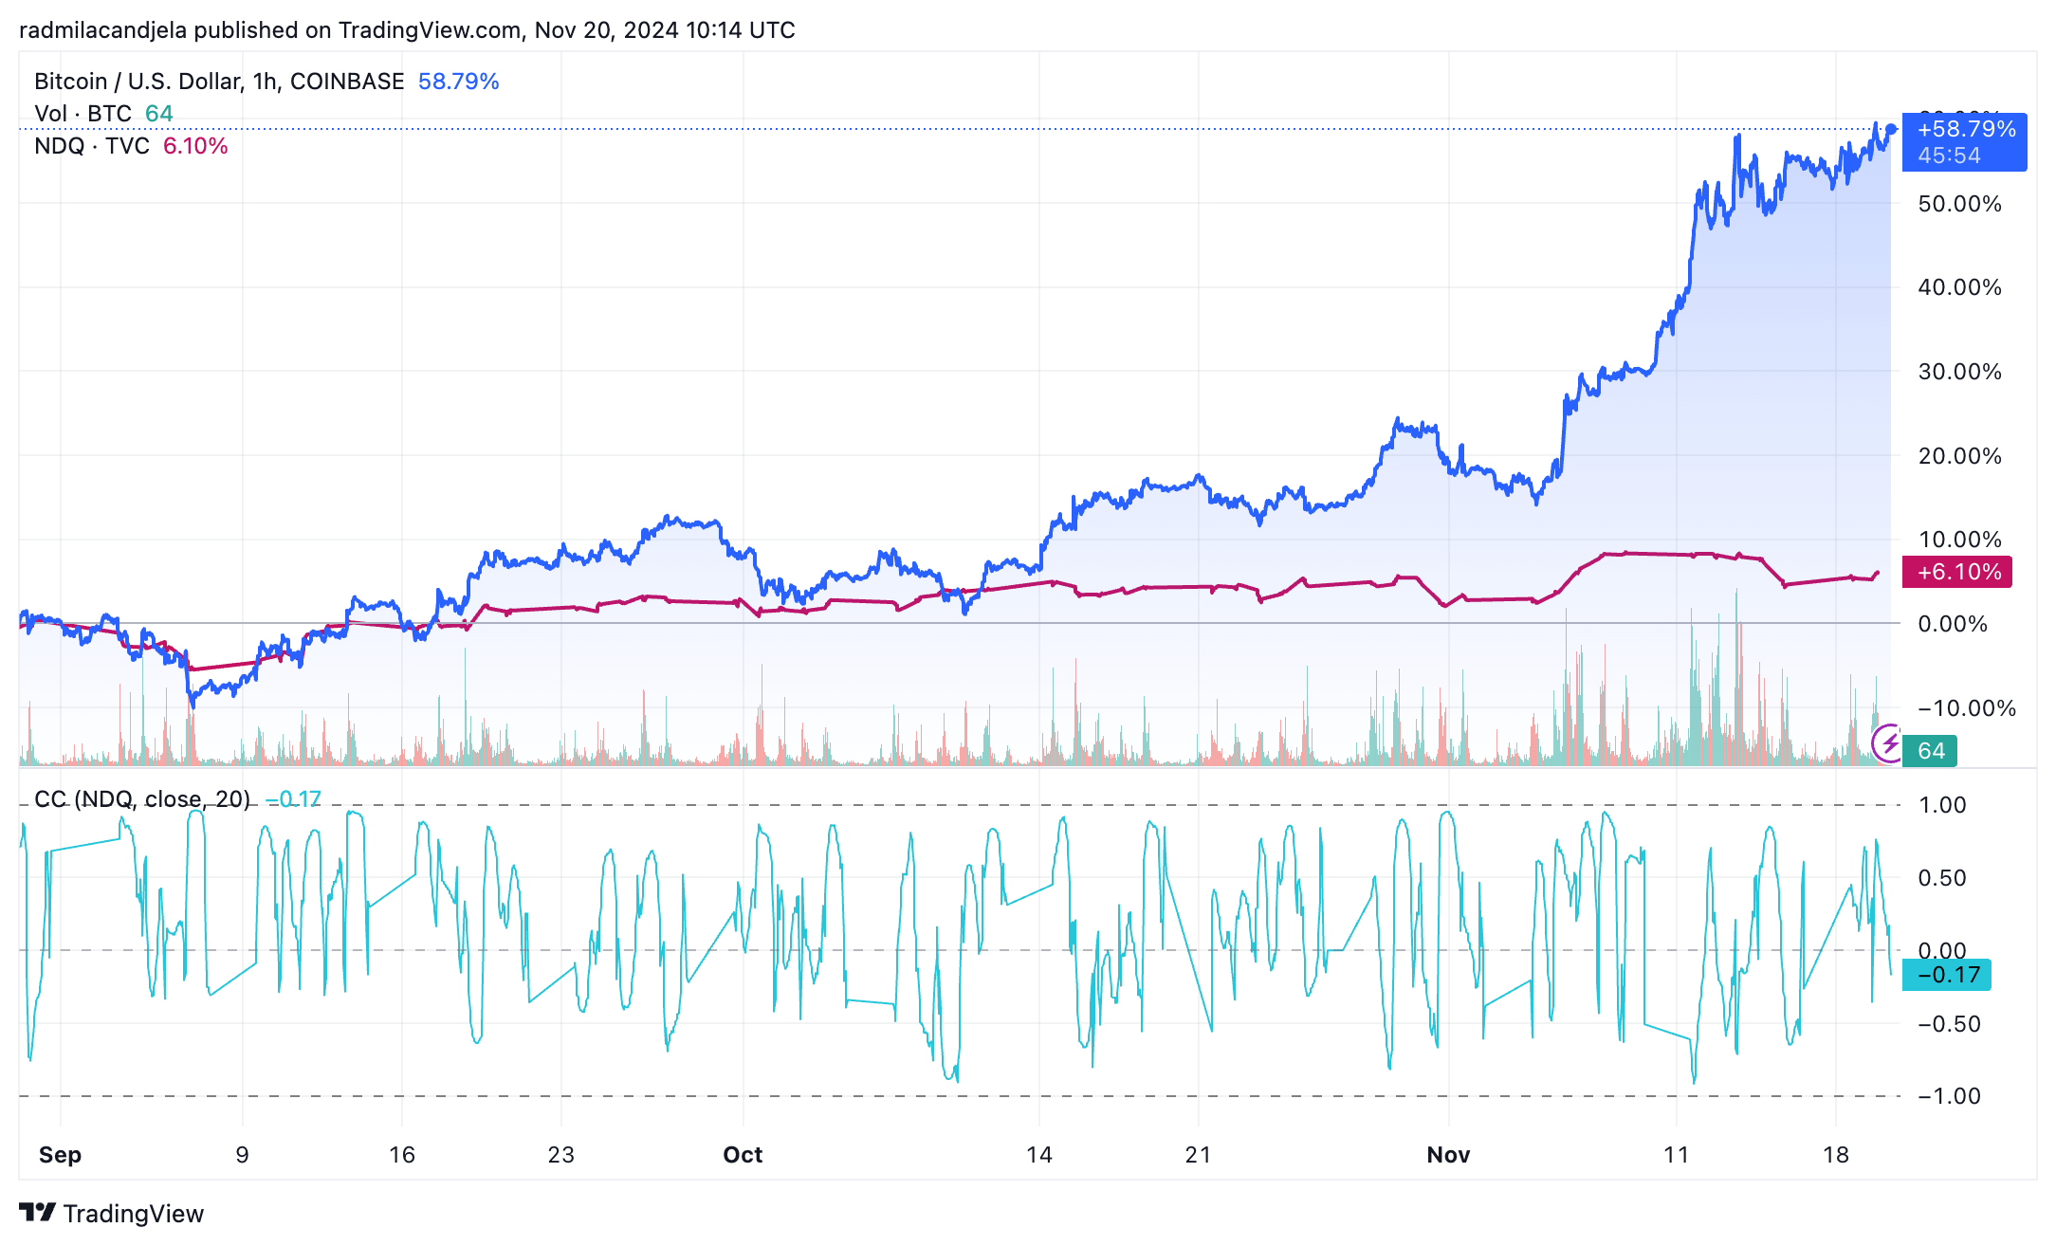Click the 0.50 correlation scale label
The width and height of the screenshot is (2056, 1246).
pyautogui.click(x=1942, y=878)
